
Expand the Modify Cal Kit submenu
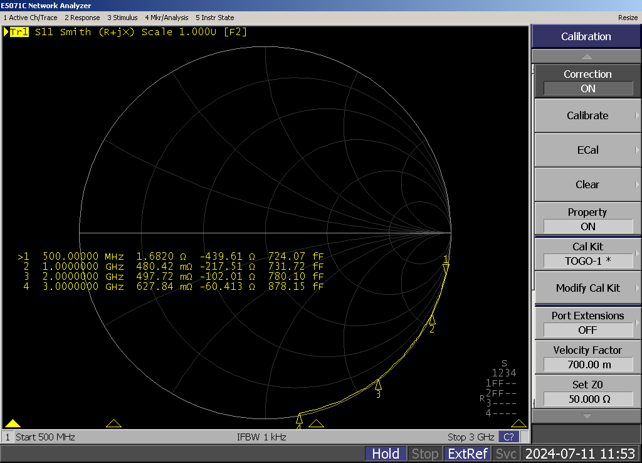coord(587,288)
